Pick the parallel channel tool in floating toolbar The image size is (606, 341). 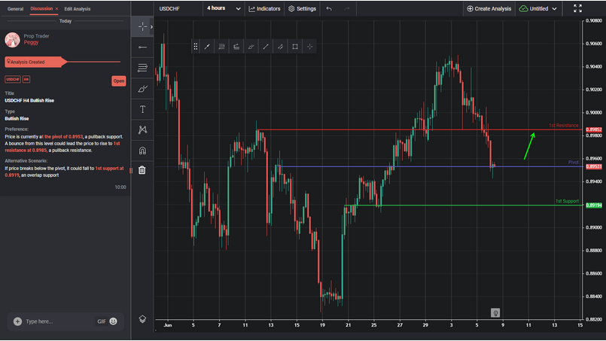coord(280,47)
